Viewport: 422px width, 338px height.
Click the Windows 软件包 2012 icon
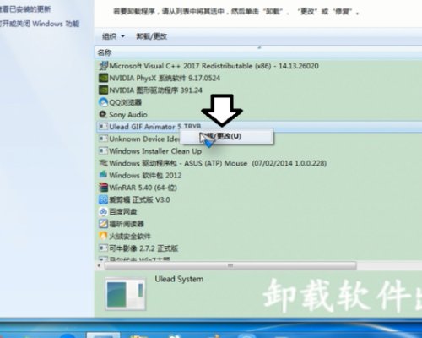pyautogui.click(x=103, y=175)
